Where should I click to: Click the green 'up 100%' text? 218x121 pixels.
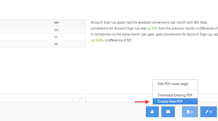tap(97, 40)
